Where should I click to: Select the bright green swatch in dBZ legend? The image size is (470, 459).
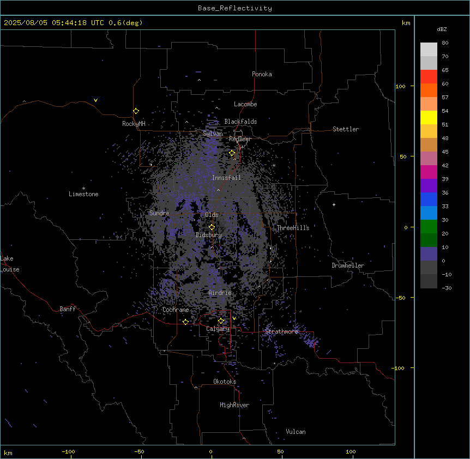[429, 227]
